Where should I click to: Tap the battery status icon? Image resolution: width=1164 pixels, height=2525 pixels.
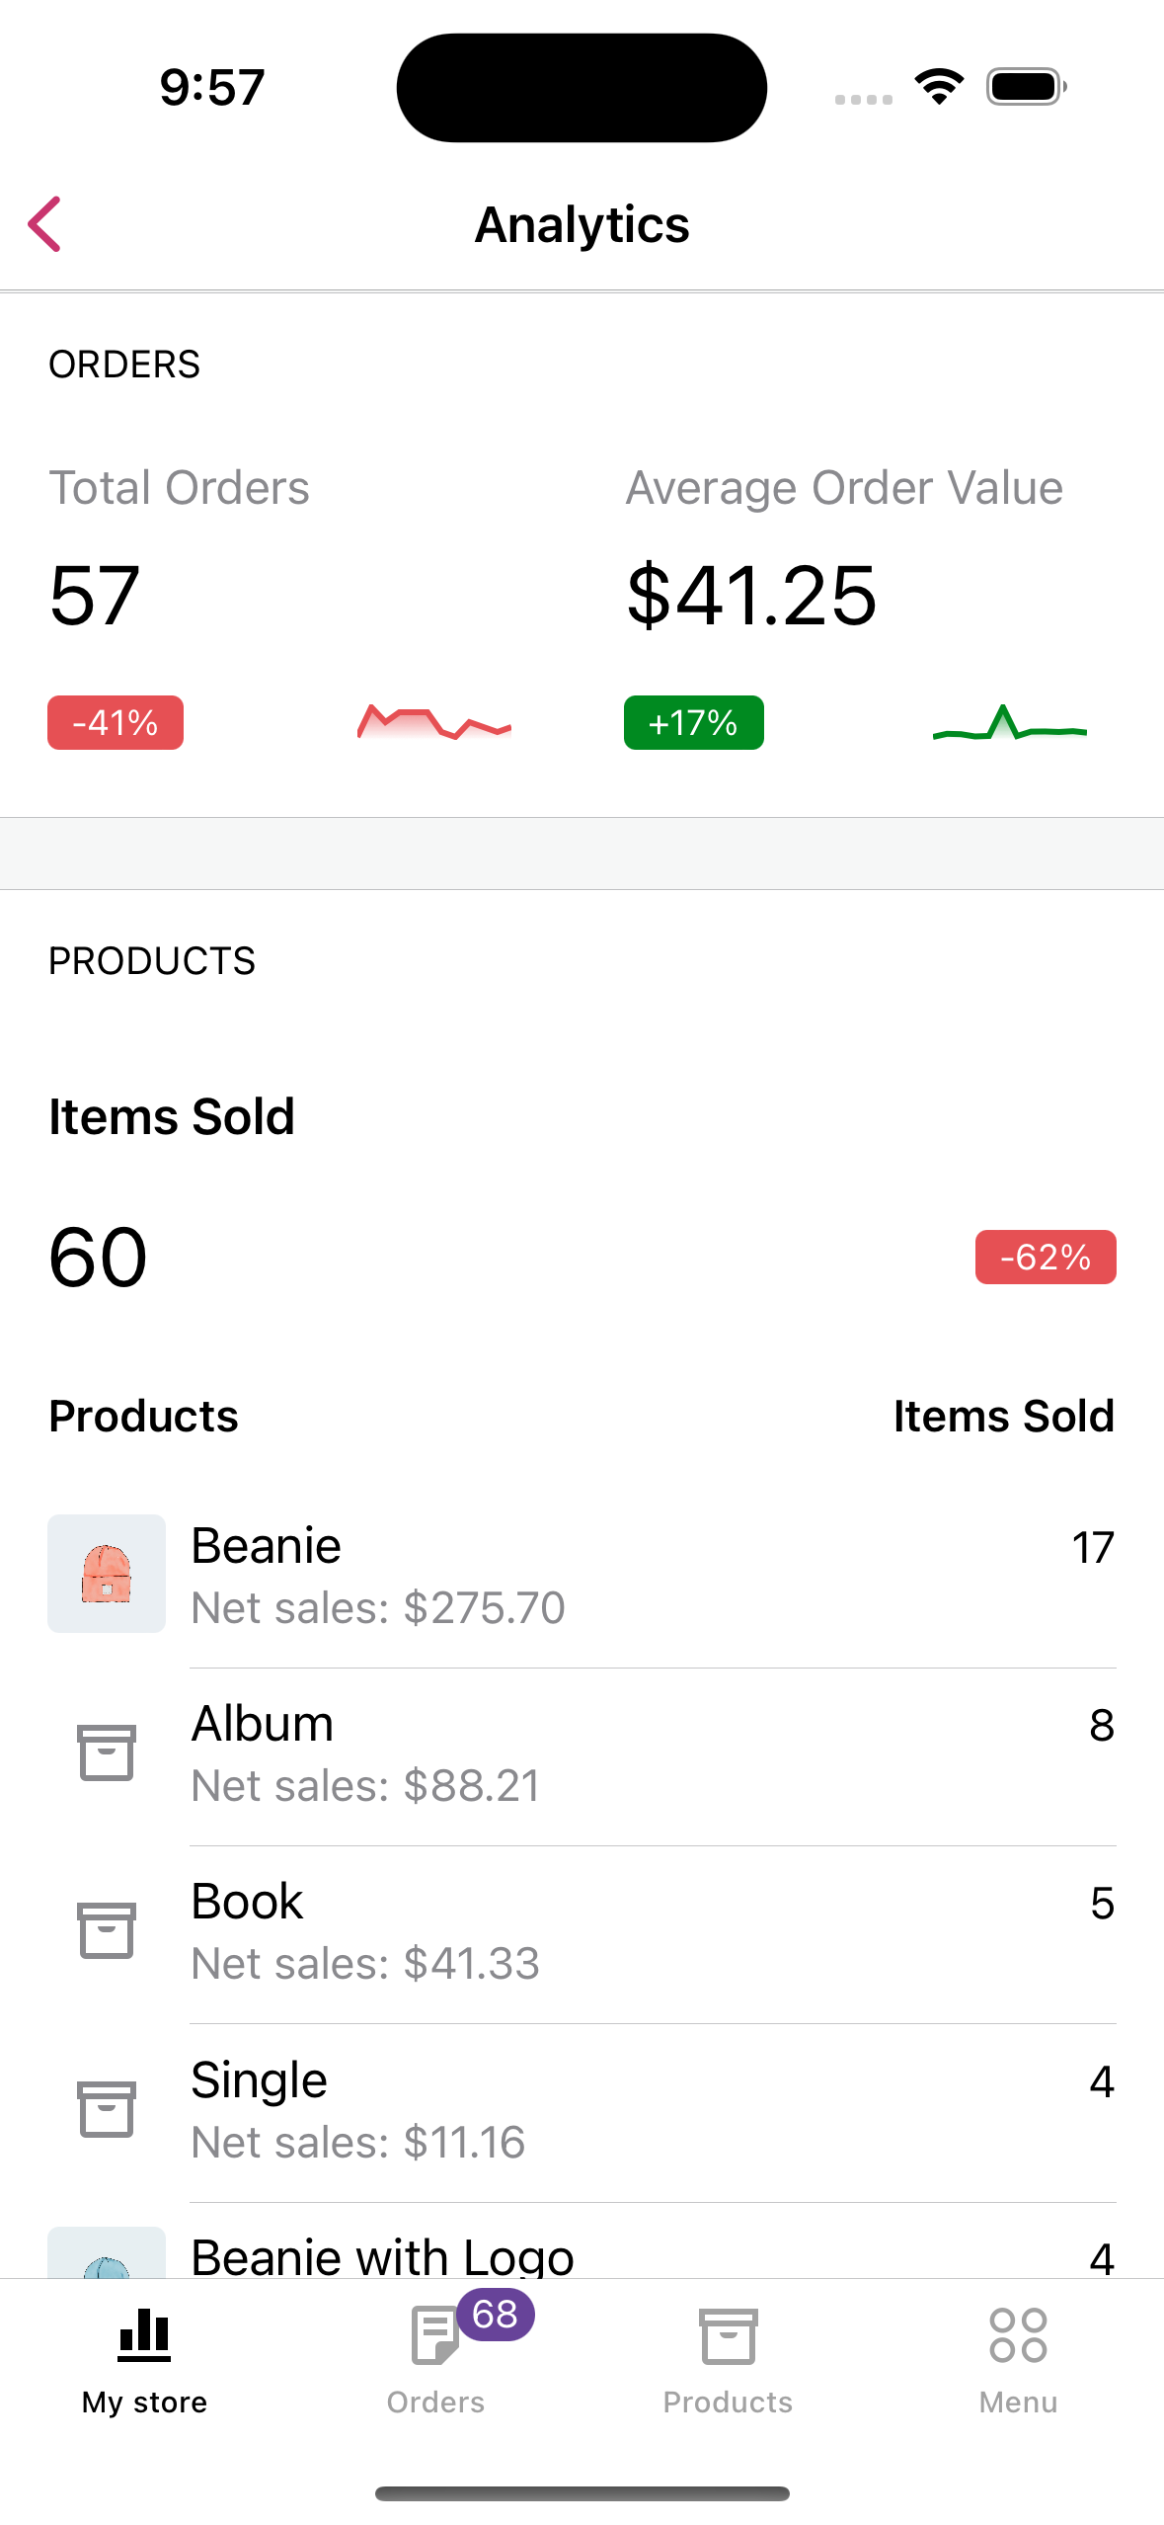[x=1027, y=87]
